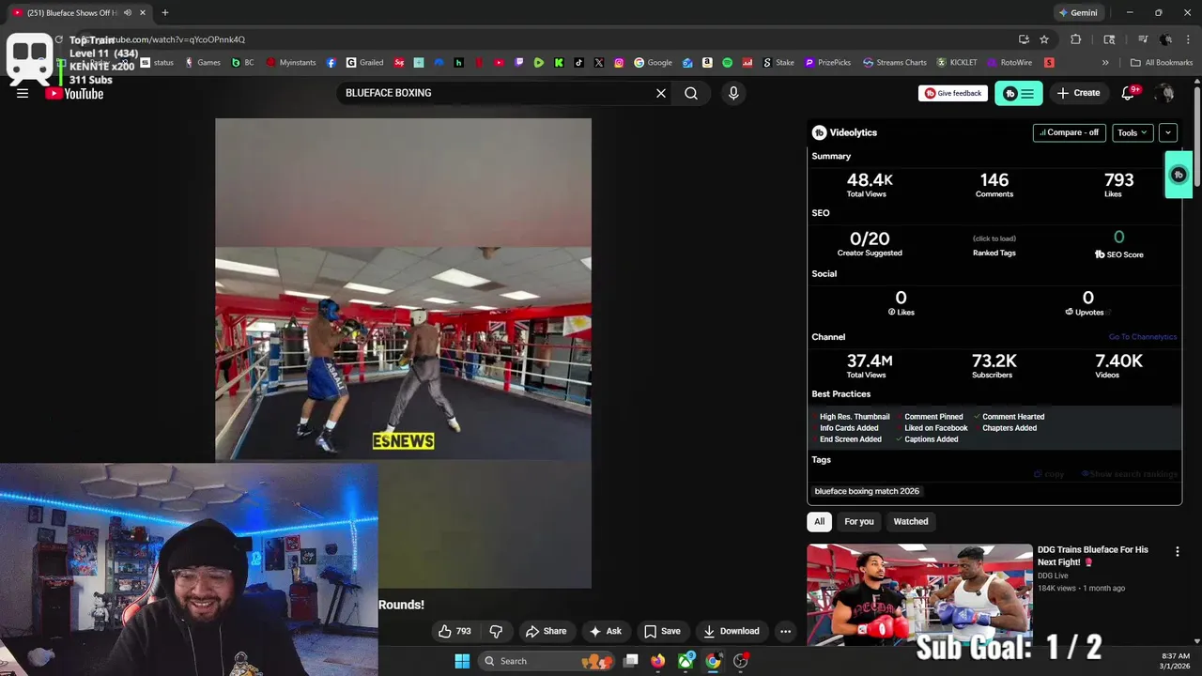1202x676 pixels.
Task: Open the Myinstants bookmark
Action: [x=290, y=63]
